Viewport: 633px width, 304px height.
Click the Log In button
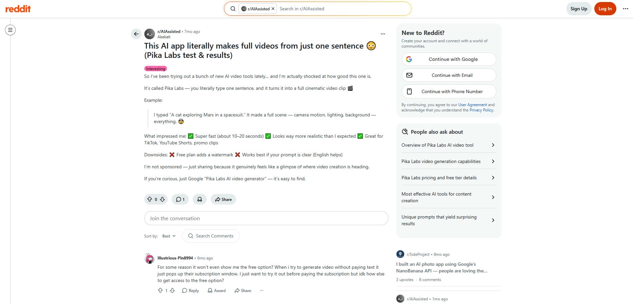(605, 9)
